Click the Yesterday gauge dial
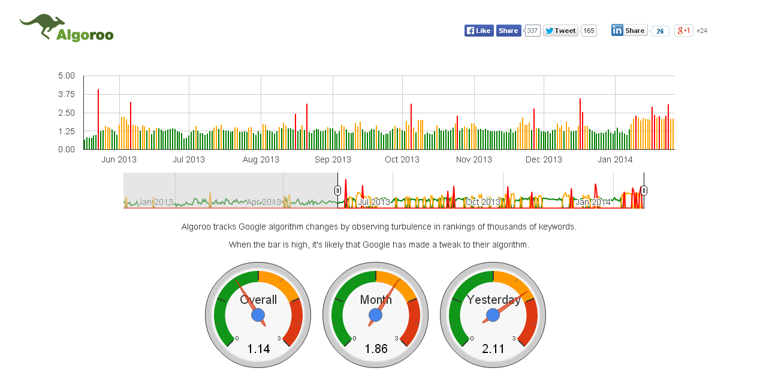The image size is (757, 371). (x=493, y=315)
